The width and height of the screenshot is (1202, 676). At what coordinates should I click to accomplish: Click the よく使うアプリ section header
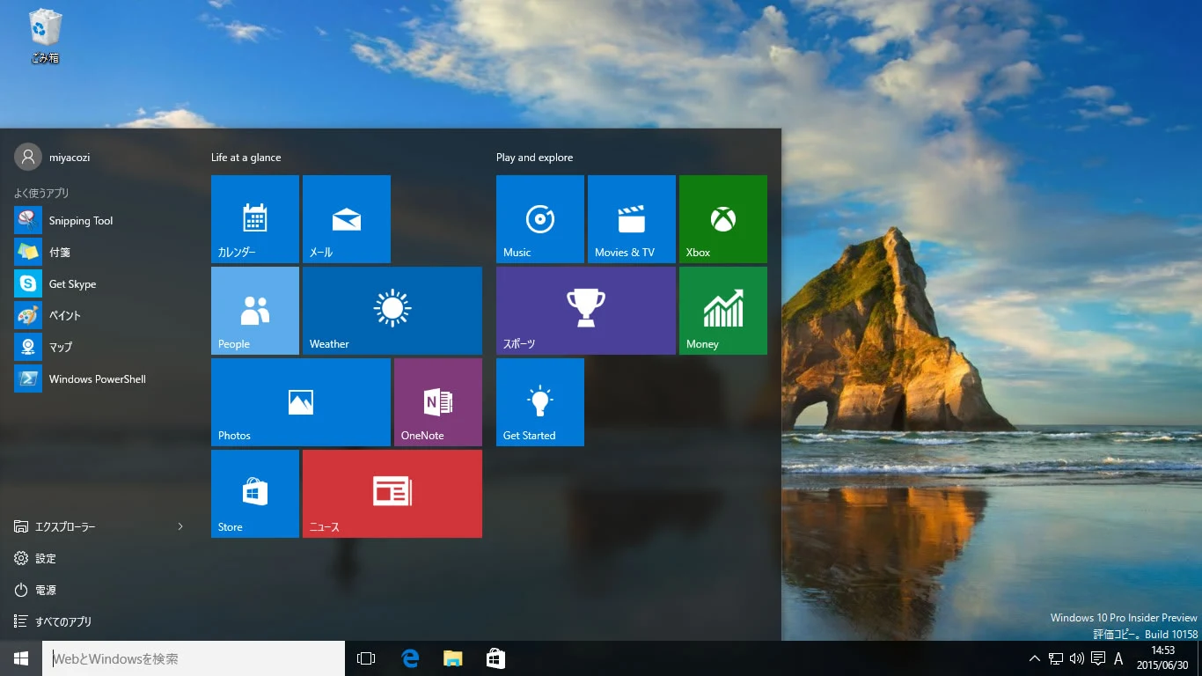click(x=41, y=193)
